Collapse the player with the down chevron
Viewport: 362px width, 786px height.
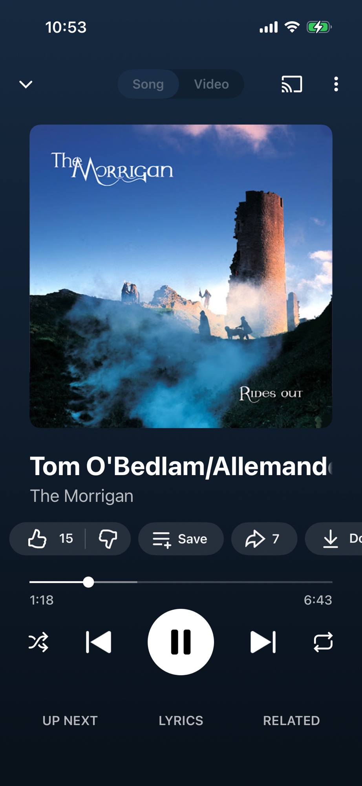[x=26, y=84]
